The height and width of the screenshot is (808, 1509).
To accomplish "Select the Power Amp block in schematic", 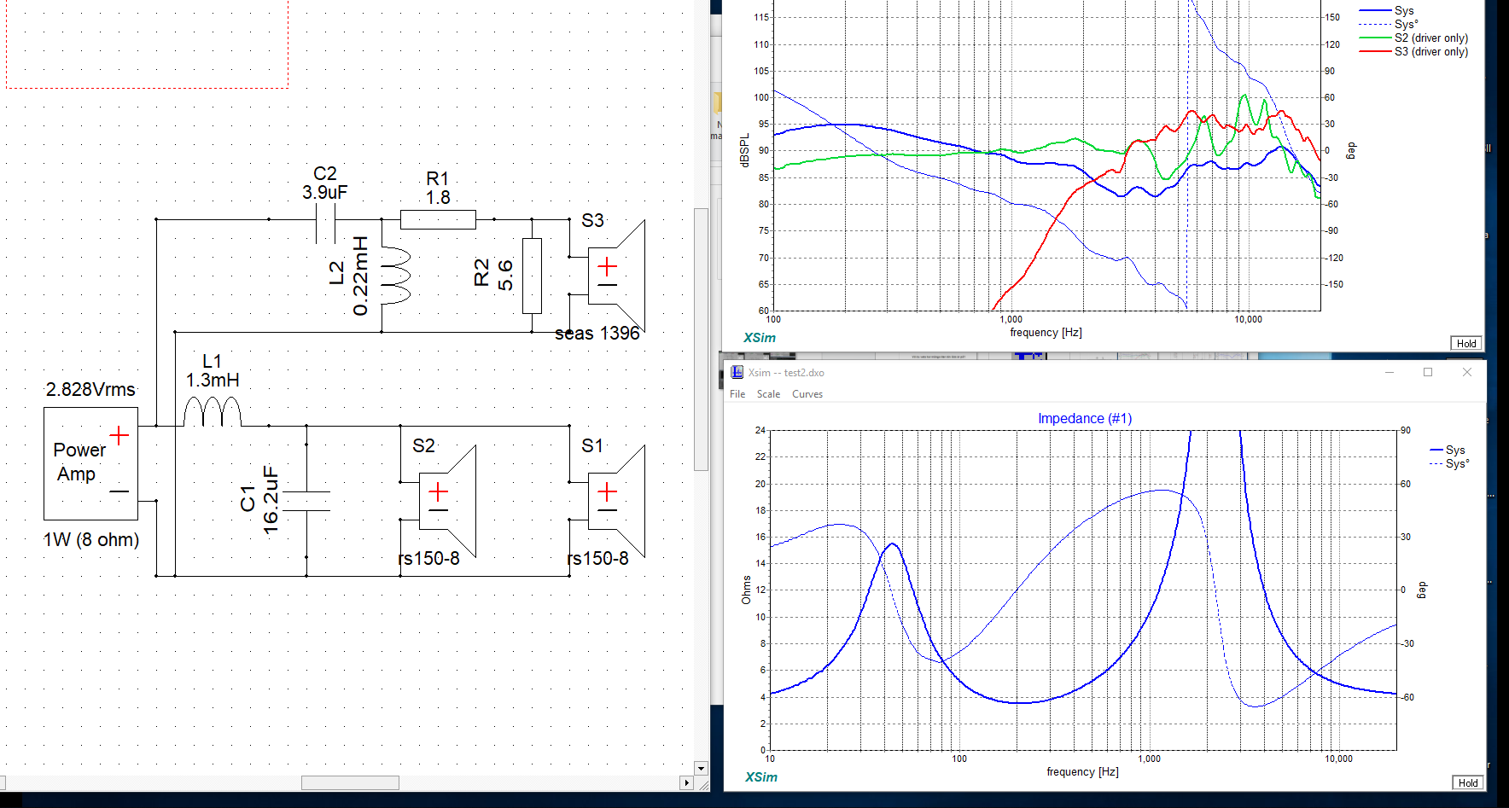I will pos(90,463).
